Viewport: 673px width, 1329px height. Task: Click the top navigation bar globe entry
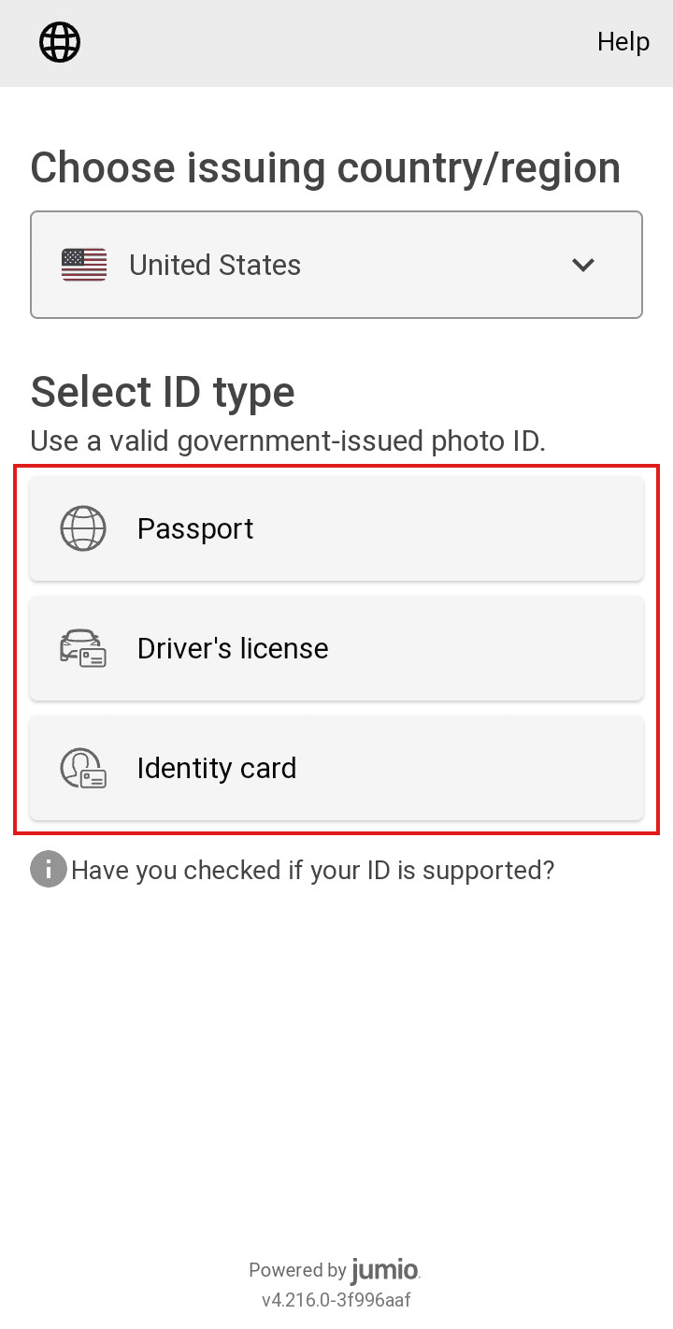[x=59, y=41]
